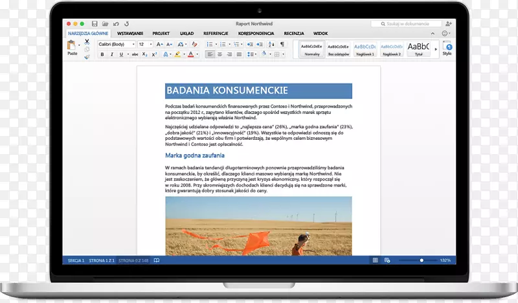Switch to the PROJEKT tab
Screen dimensions: 518x303
point(161,34)
